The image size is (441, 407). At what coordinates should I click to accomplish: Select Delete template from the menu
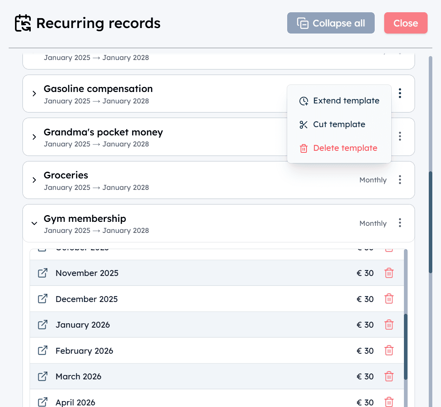345,148
